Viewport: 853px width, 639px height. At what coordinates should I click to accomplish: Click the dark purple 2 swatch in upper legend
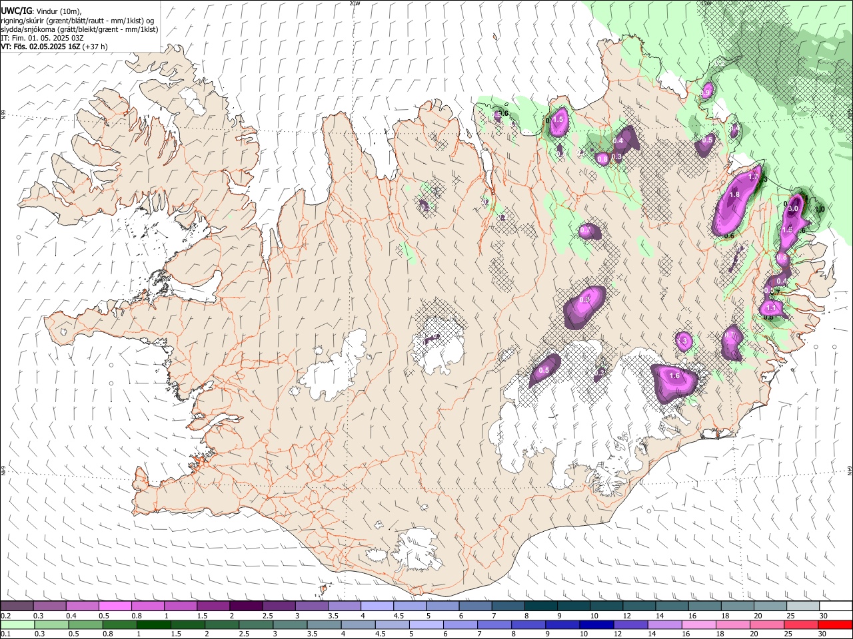point(246,606)
